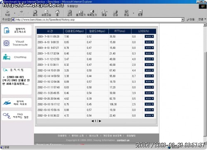The image size is (207, 150).
Task: Open more for the 2002-10-8 10:36:22 row
Action: [149, 115]
